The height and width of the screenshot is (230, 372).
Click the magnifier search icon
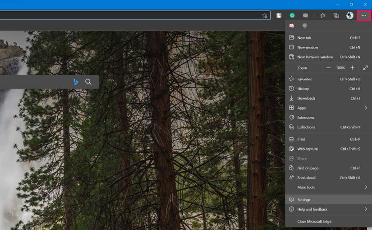point(88,82)
